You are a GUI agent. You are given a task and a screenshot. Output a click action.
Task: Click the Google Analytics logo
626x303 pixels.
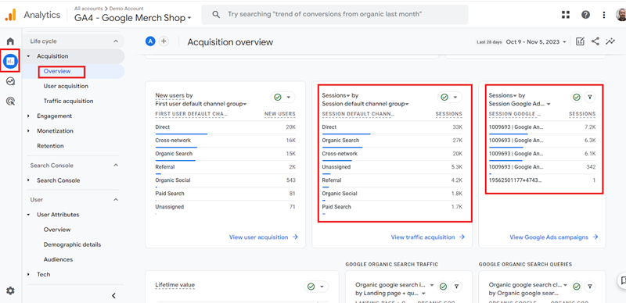(11, 15)
